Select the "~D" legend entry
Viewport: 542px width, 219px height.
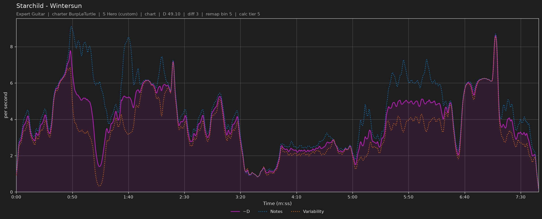(240, 212)
